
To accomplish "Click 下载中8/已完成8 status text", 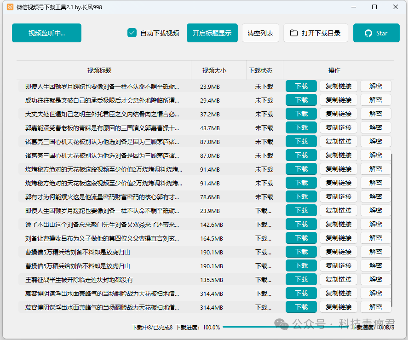I will coord(152,327).
